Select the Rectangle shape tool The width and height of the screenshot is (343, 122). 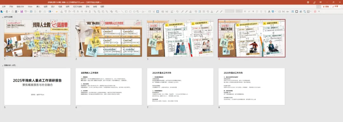[x=126, y=11]
